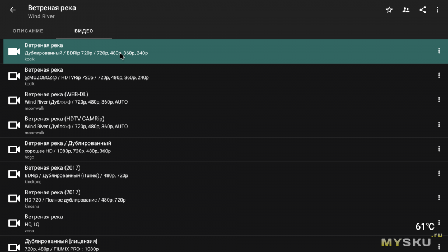
Task: Choose the Ветреная река (WEB-DL) moonwalk video
Action: [x=168, y=100]
